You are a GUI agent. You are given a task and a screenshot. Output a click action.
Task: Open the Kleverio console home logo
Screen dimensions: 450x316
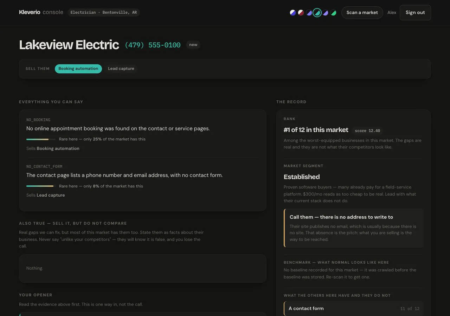41,12
